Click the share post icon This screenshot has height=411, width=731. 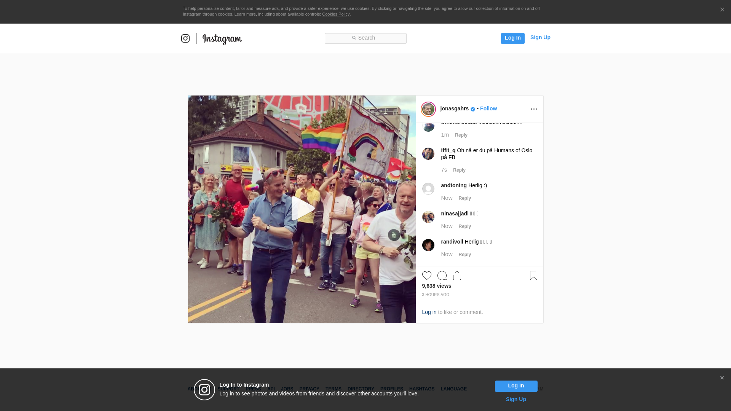point(457,276)
